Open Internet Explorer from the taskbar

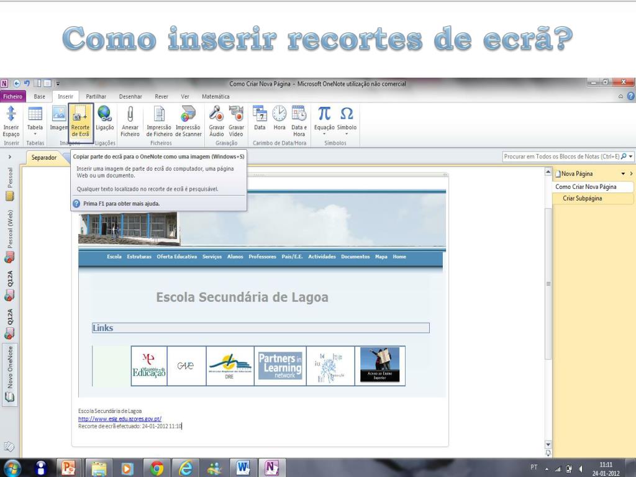tap(186, 468)
